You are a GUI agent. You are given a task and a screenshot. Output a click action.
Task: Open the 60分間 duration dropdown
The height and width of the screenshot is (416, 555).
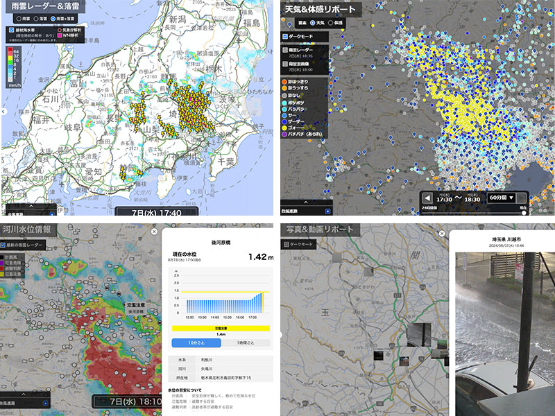tap(505, 198)
